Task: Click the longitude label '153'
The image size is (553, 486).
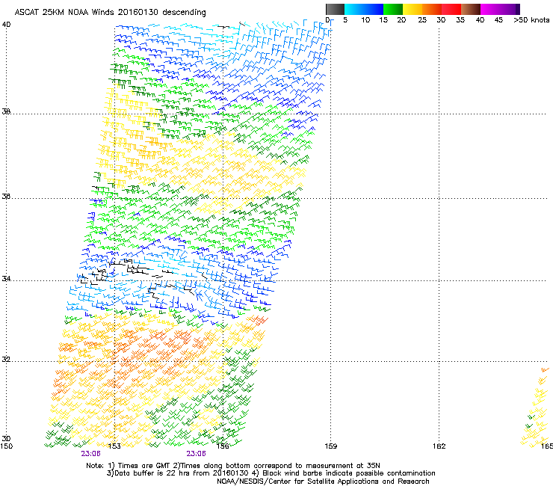Action: pyautogui.click(x=114, y=446)
